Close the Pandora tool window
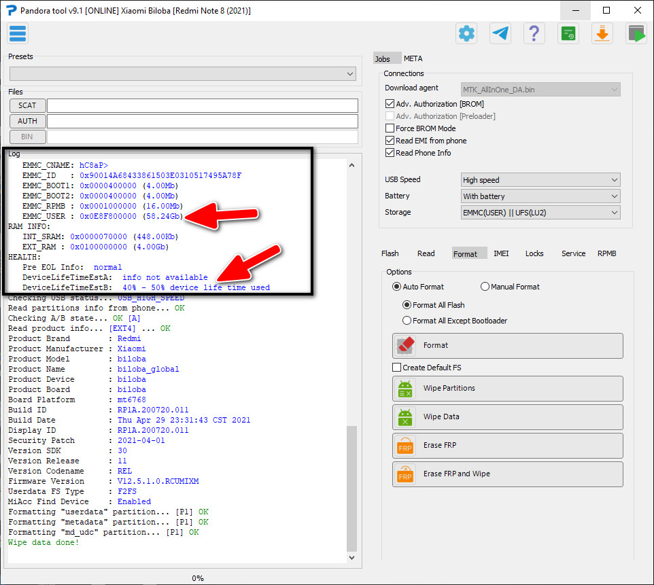Screen dimensions: 654x585 (x=637, y=10)
